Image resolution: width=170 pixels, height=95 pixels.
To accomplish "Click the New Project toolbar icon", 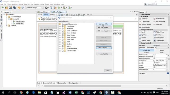I will (x=6, y=8).
